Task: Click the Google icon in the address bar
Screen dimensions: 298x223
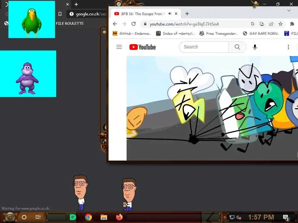Action: point(252,24)
